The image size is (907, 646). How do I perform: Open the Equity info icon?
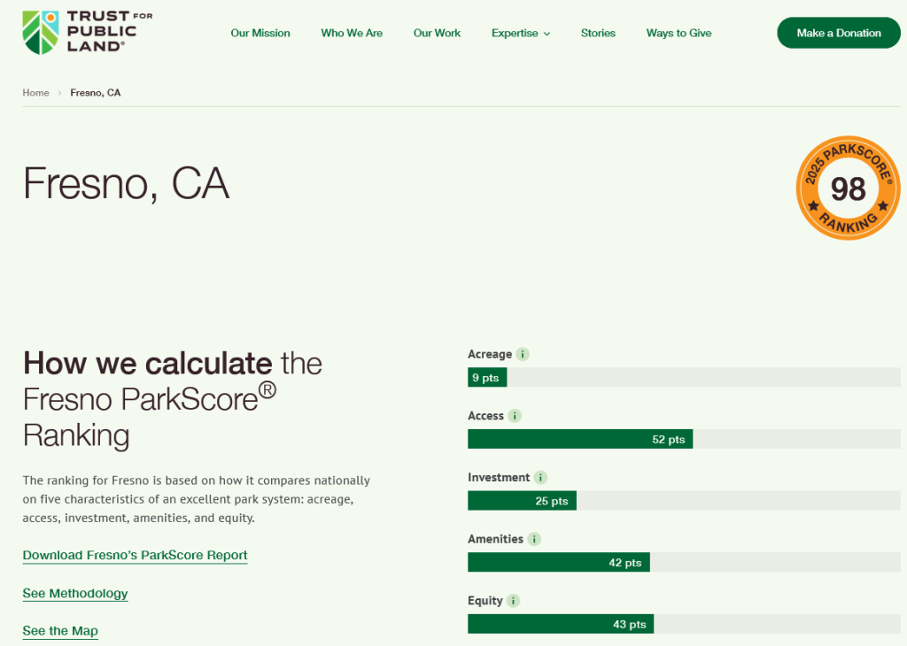pos(513,601)
